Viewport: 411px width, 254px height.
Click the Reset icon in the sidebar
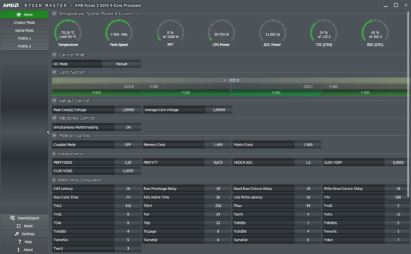pyautogui.click(x=18, y=226)
